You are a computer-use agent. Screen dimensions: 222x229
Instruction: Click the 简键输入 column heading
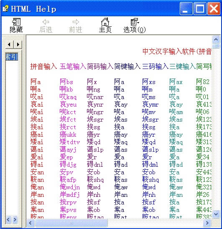127,66
